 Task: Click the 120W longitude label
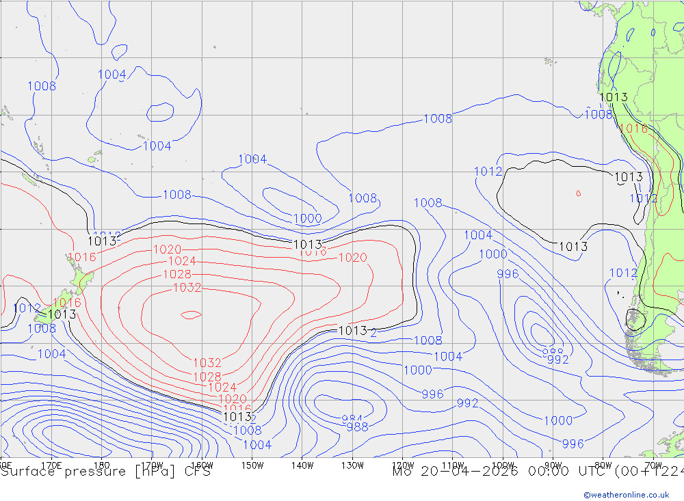[403, 465]
